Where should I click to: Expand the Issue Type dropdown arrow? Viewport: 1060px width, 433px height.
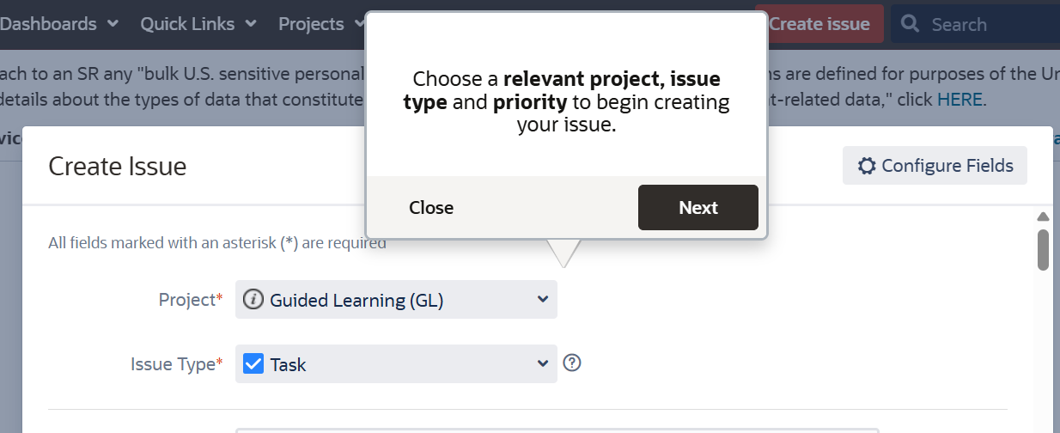point(543,364)
